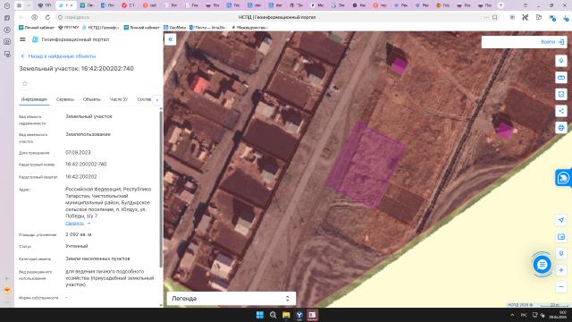Viewport: 572px width, 322px height.
Task: Add land parcel to favorites star
Action: 25,83
